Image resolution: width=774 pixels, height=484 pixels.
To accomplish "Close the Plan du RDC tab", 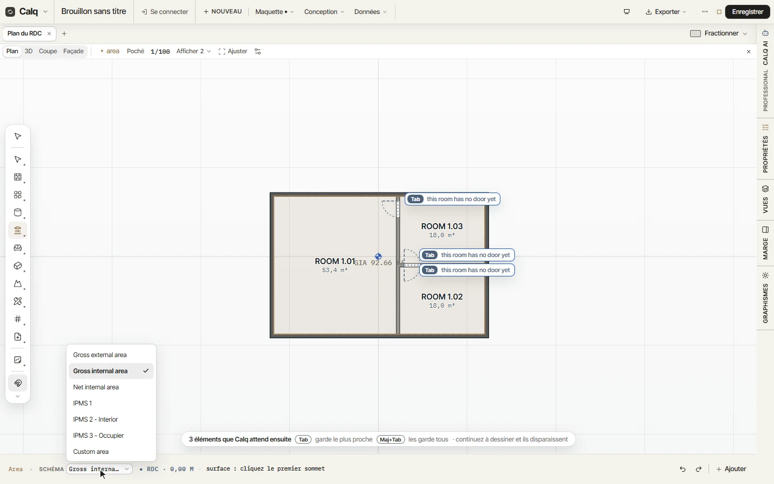I will point(49,34).
